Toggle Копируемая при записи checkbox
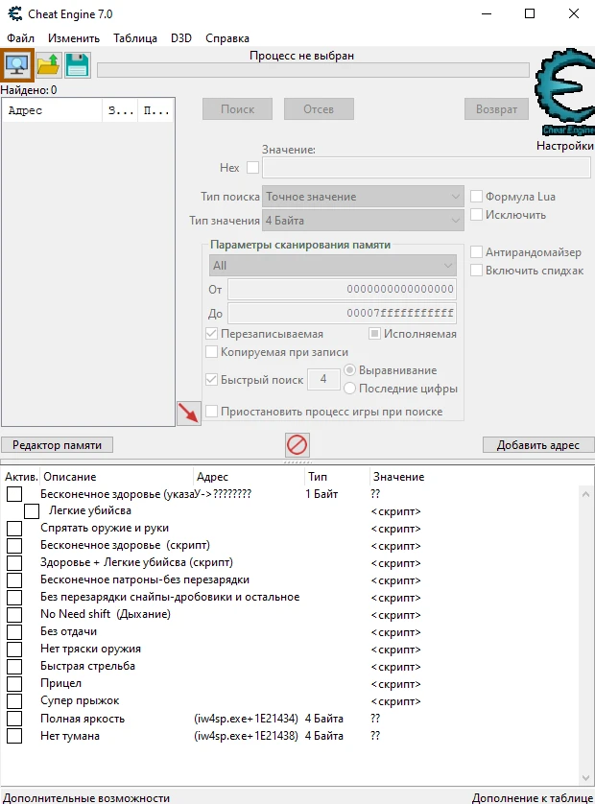This screenshot has width=595, height=804. [211, 352]
